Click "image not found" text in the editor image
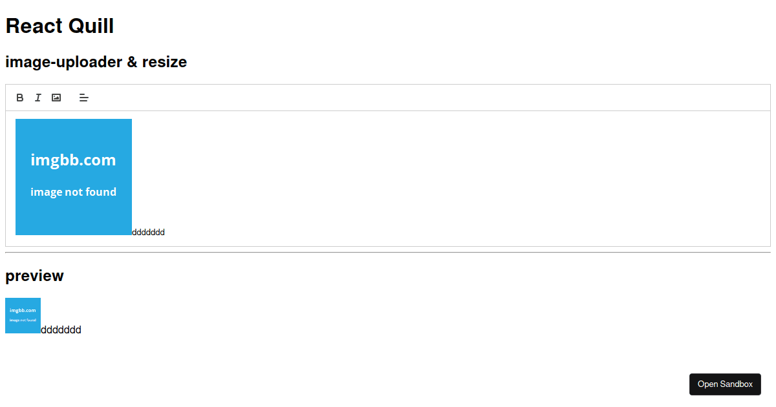The width and height of the screenshot is (776, 407). click(x=73, y=192)
